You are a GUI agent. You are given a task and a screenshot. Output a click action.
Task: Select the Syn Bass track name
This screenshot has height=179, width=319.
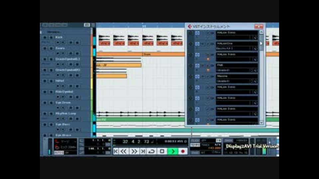[x=63, y=124]
